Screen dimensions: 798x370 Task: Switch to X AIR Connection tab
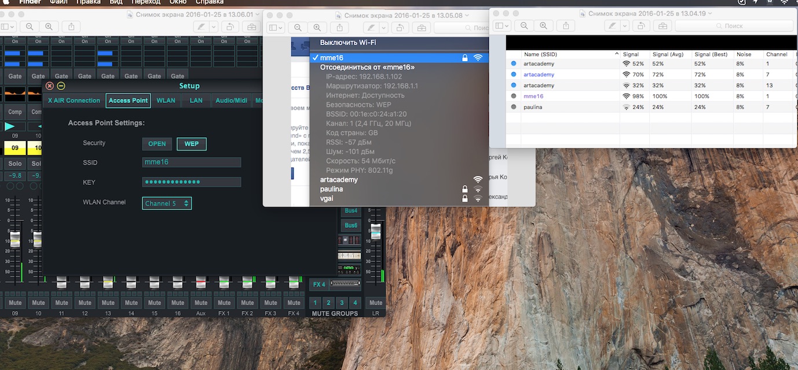(x=74, y=101)
